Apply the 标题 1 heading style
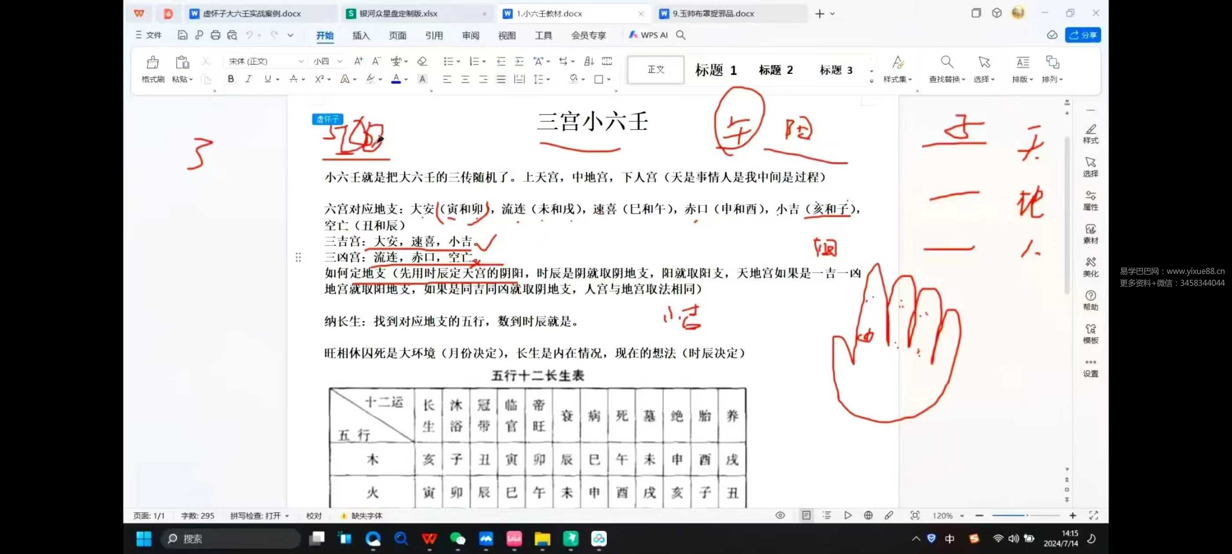The image size is (1232, 554). pos(715,70)
